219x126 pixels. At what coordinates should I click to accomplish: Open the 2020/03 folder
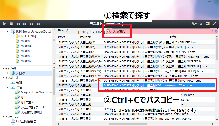[x=26, y=41]
